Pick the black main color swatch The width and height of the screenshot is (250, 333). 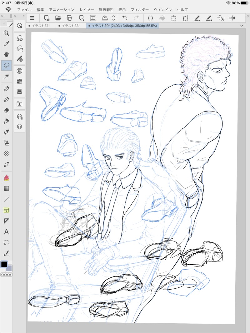pyautogui.click(x=4, y=264)
